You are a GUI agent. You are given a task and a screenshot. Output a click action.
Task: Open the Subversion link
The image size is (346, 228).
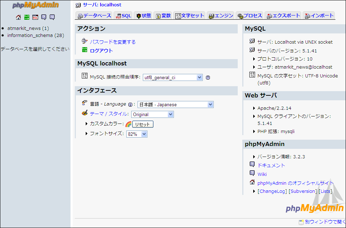pyautogui.click(x=303, y=191)
